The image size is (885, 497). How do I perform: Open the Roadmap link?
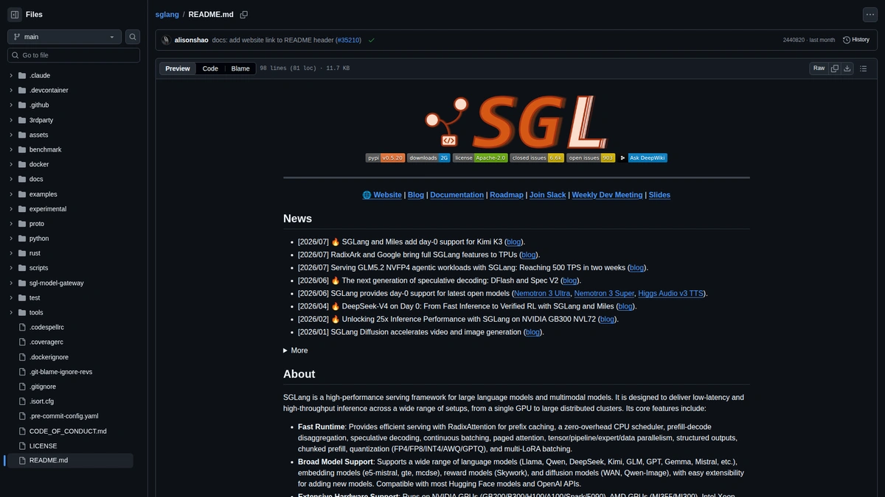click(507, 195)
